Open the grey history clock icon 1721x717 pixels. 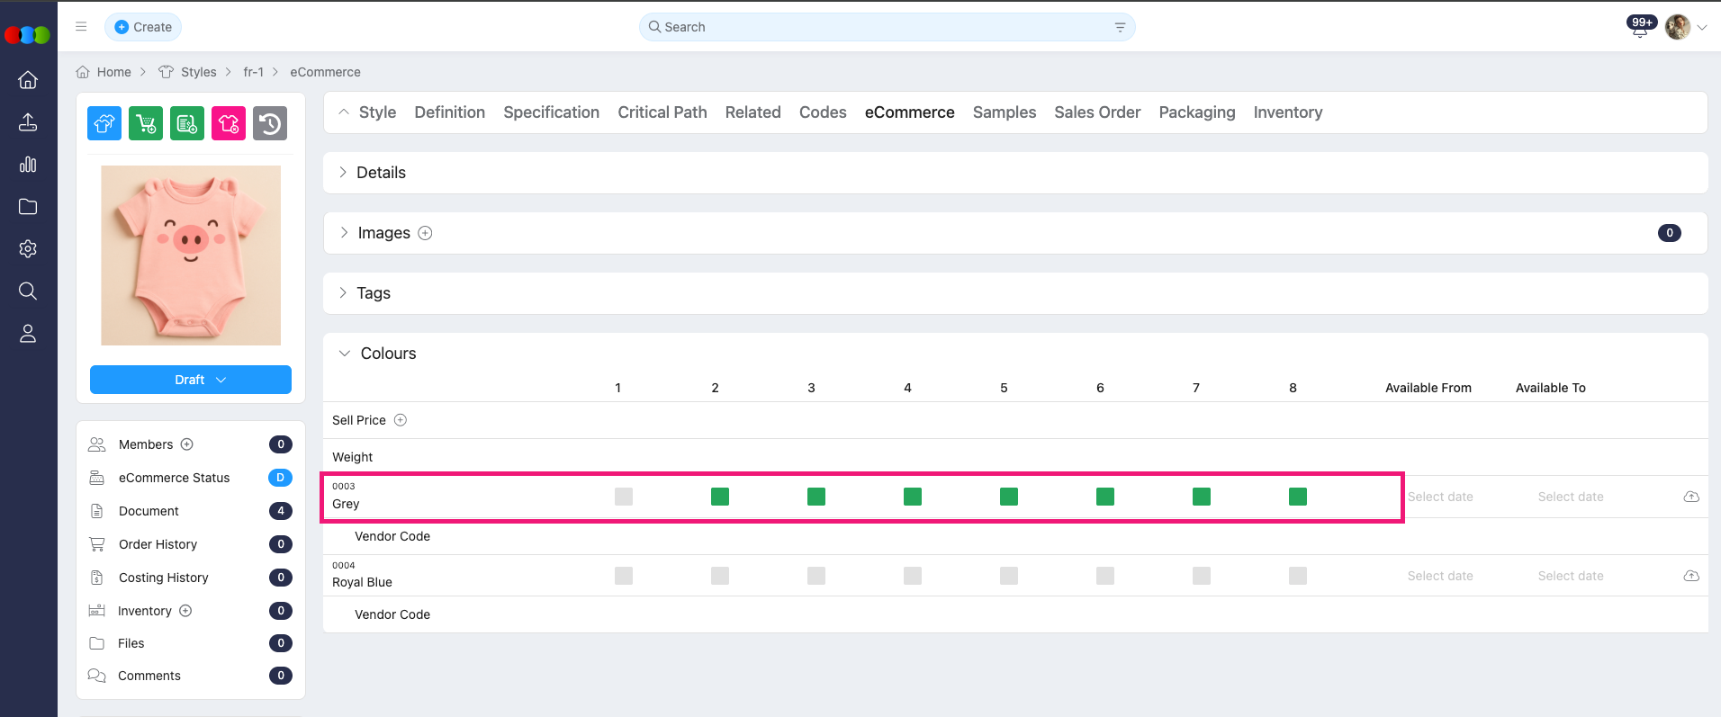pyautogui.click(x=270, y=123)
